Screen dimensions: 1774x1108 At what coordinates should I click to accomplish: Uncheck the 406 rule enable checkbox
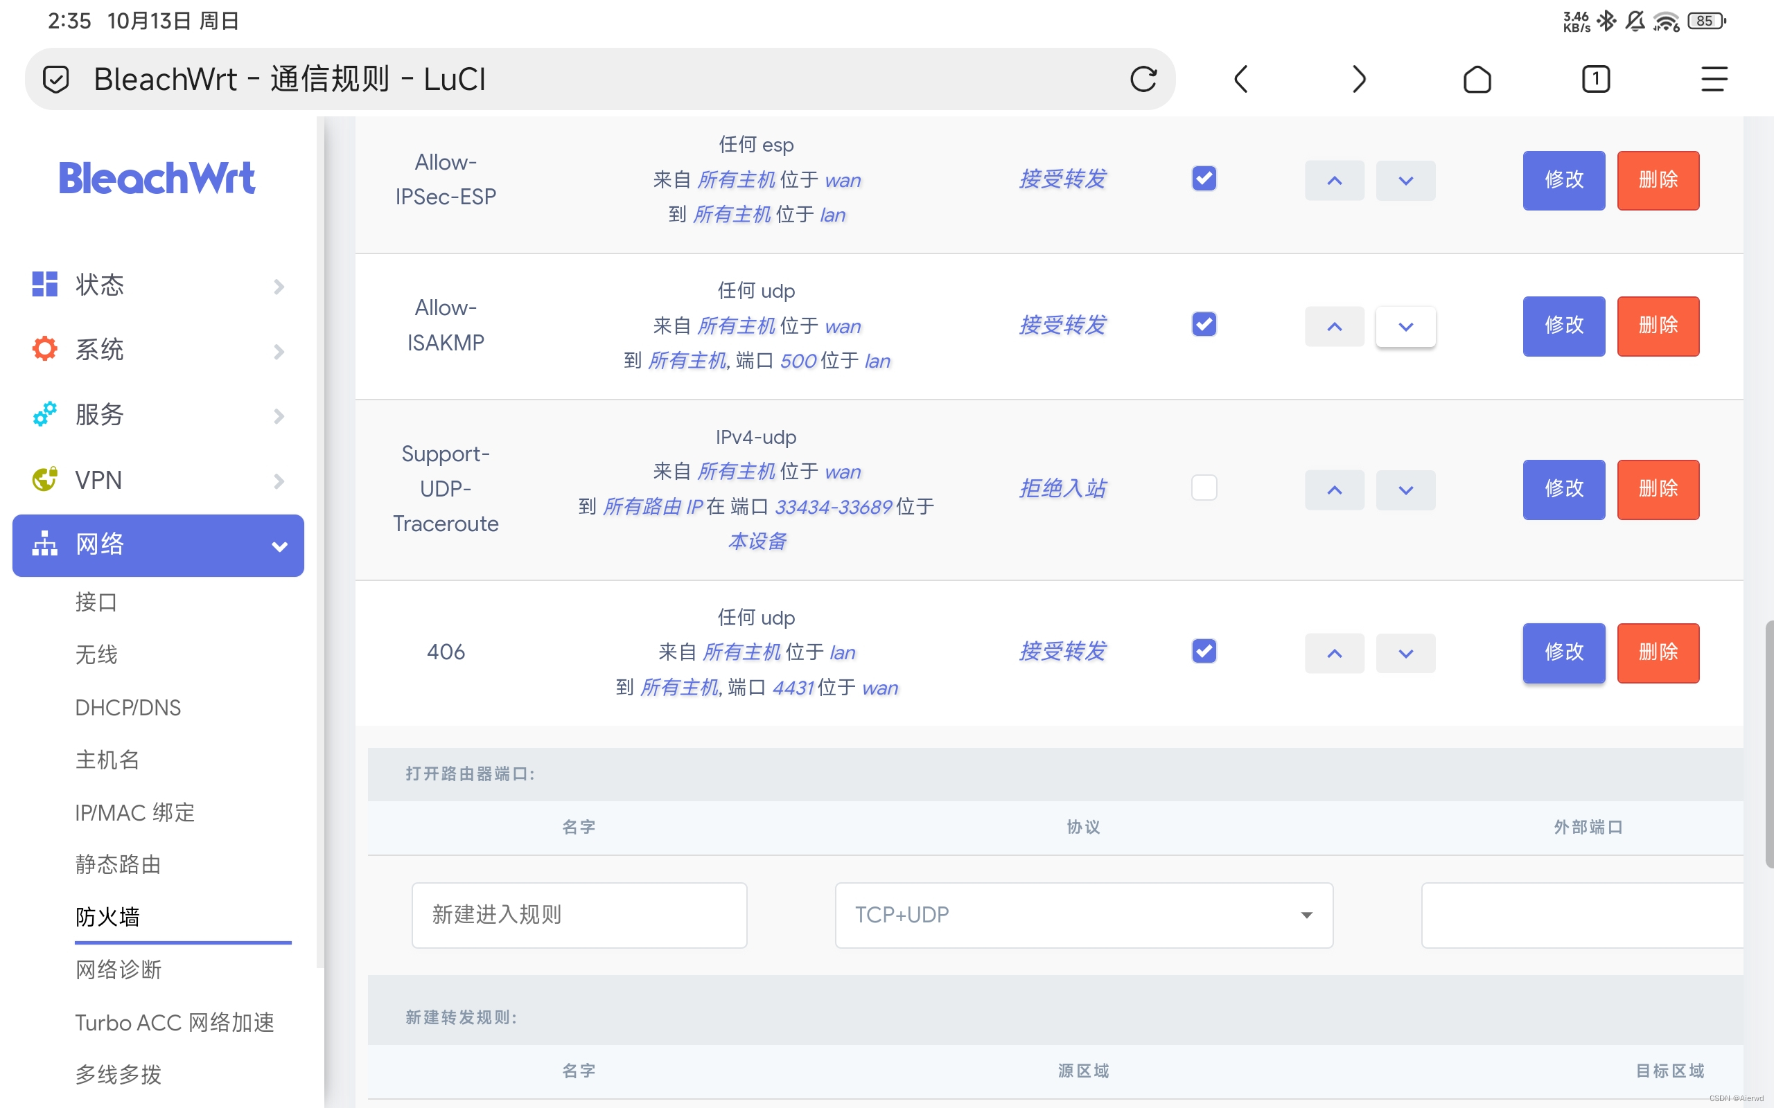(1204, 652)
